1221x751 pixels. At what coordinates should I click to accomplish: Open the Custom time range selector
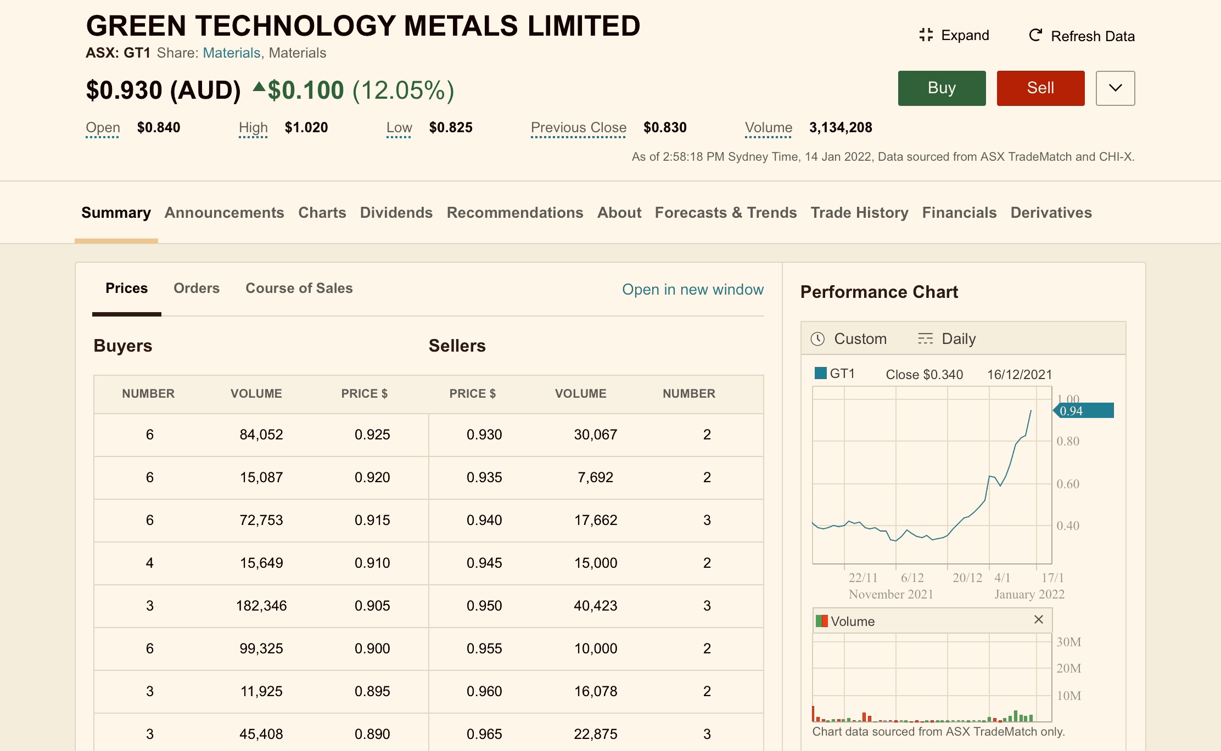click(849, 339)
